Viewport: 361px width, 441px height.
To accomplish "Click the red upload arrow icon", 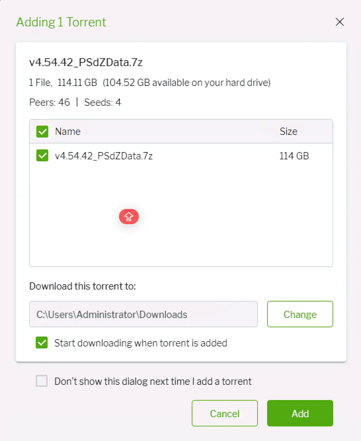I will (x=129, y=217).
